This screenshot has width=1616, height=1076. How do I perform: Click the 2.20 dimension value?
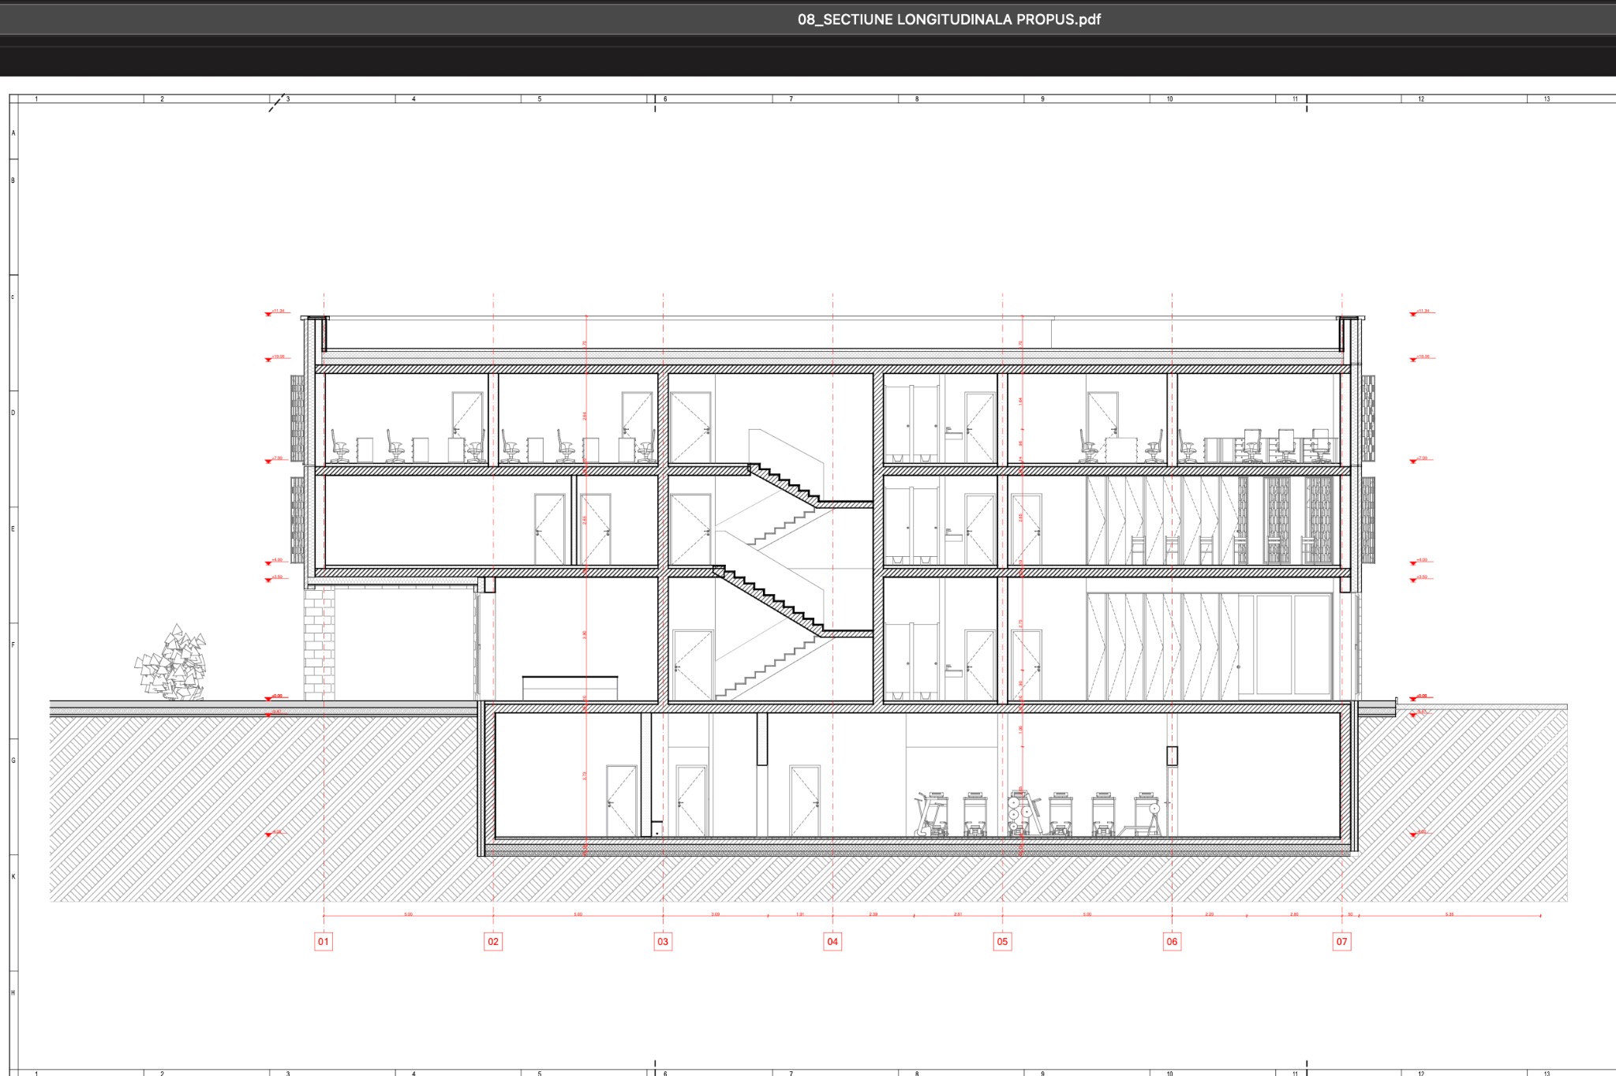coord(1210,913)
